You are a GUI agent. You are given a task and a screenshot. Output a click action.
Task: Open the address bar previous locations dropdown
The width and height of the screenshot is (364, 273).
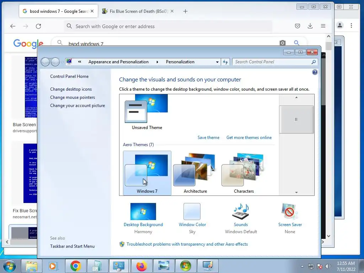[217, 62]
